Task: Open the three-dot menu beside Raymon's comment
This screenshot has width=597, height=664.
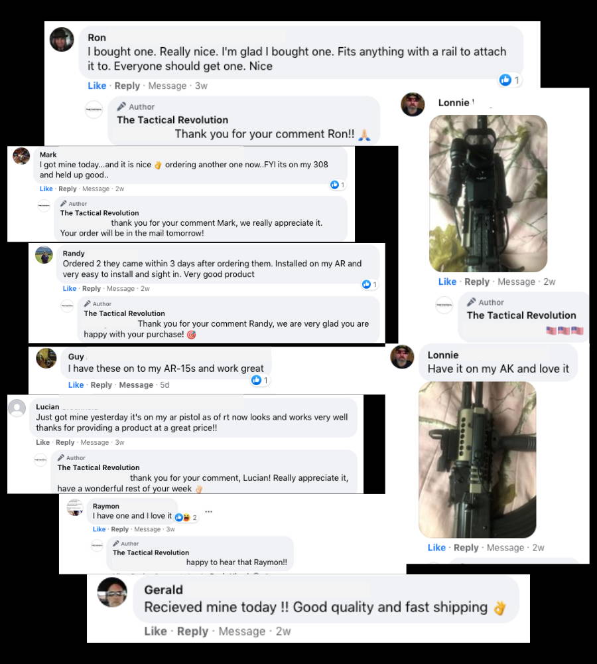Action: point(208,511)
